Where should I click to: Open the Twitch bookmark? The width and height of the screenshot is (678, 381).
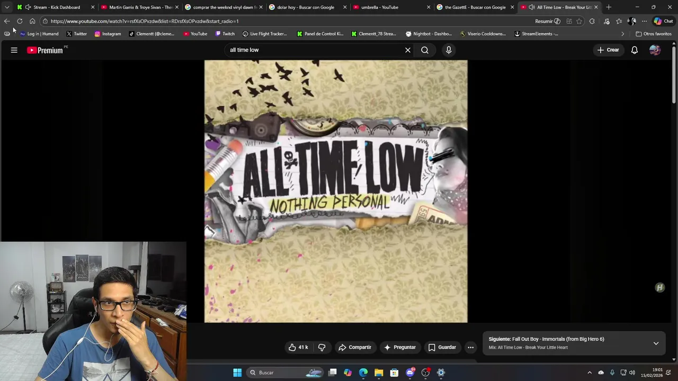(225, 34)
